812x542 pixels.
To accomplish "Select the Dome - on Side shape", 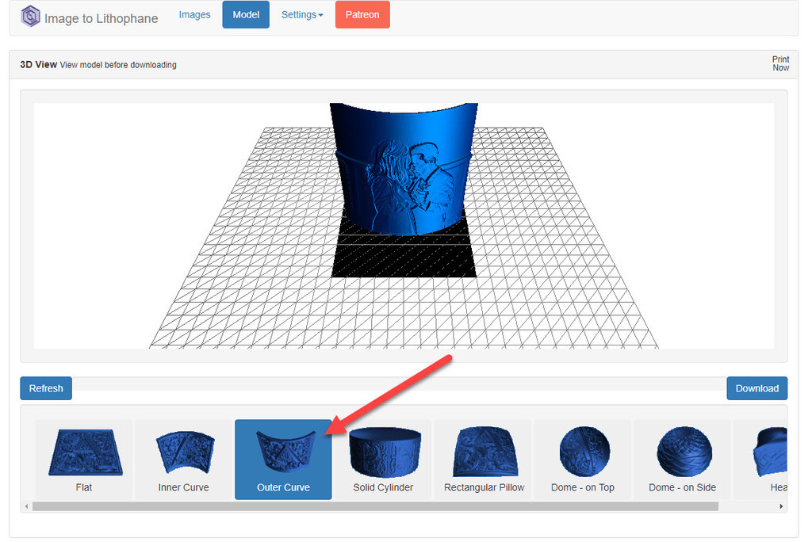I will click(682, 459).
